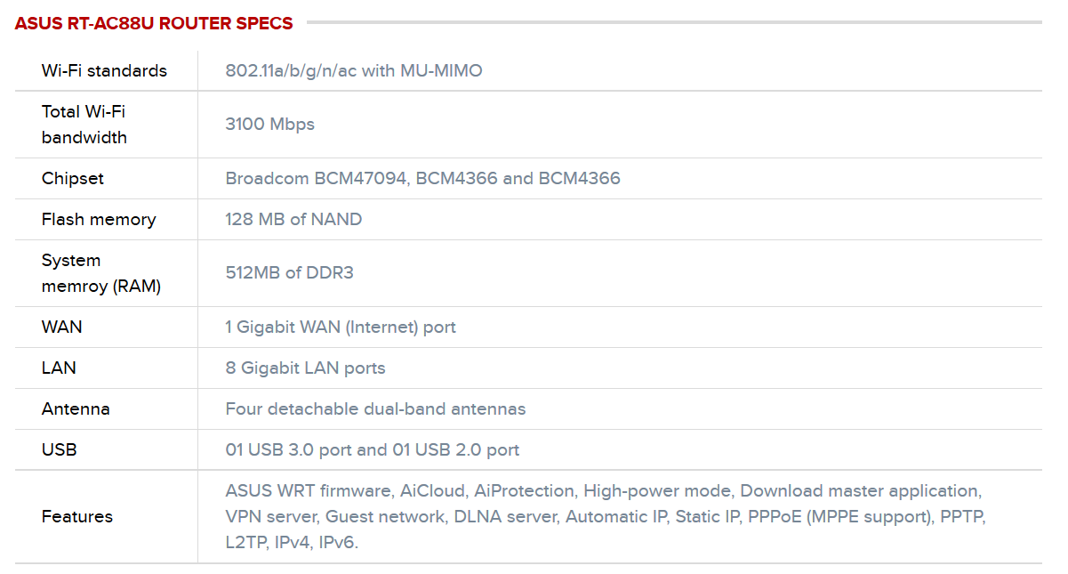Select the Wi-Fi standards row label
The width and height of the screenshot is (1068, 574).
coord(104,70)
